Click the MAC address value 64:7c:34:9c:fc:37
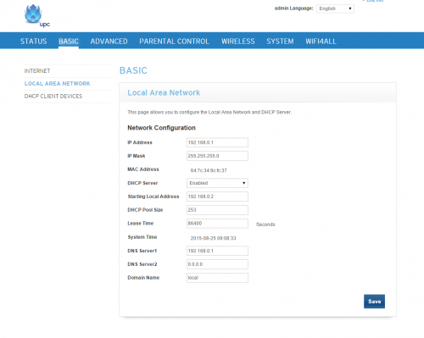Screen dimensions: 424x338 [x=209, y=170]
